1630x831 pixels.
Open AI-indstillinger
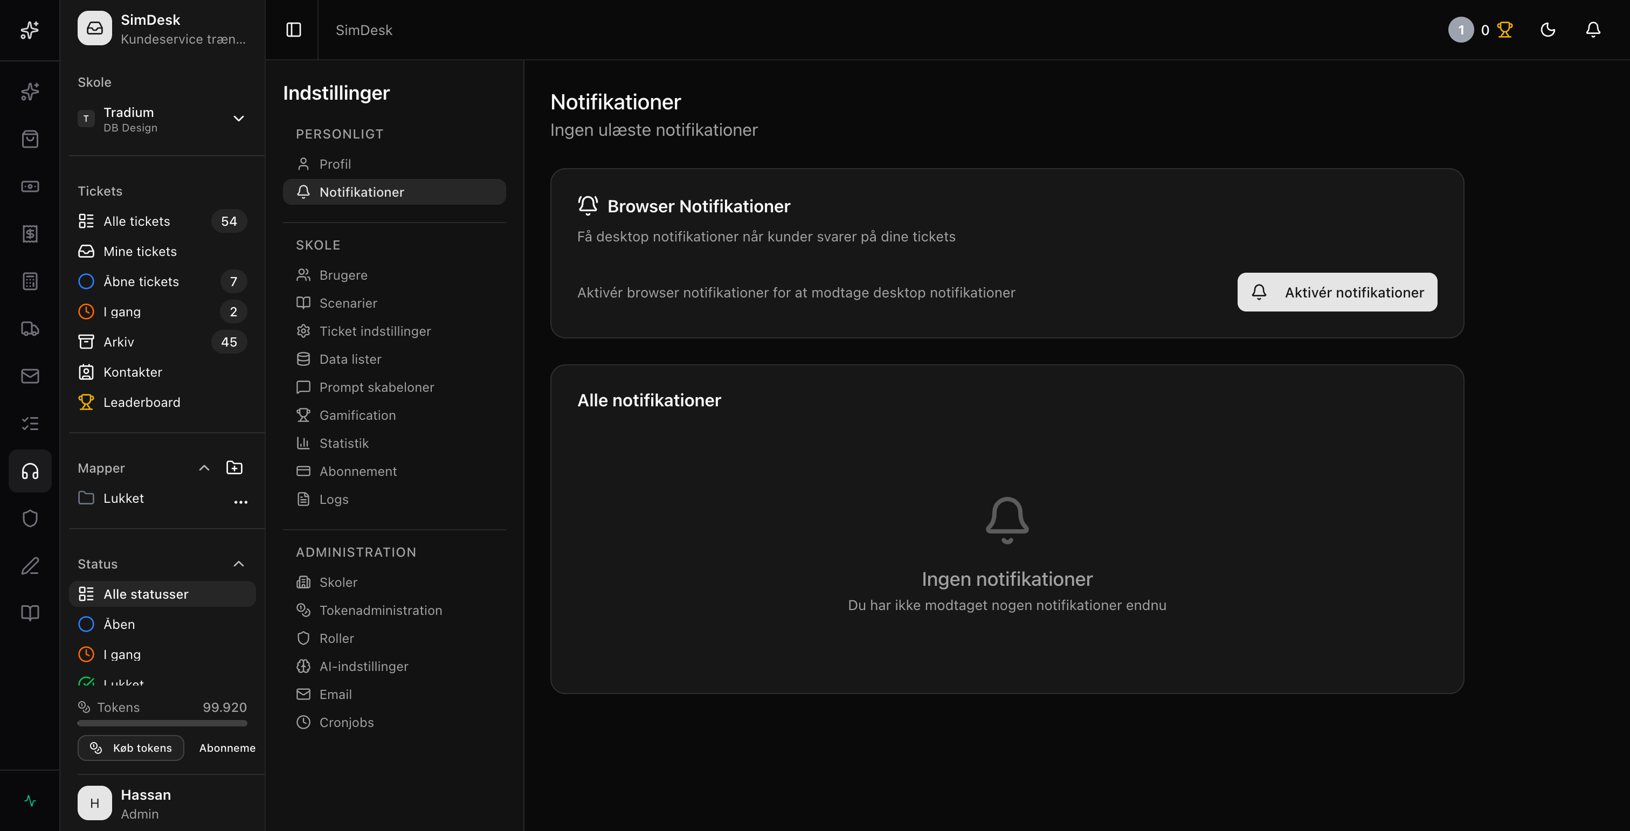pyautogui.click(x=394, y=667)
